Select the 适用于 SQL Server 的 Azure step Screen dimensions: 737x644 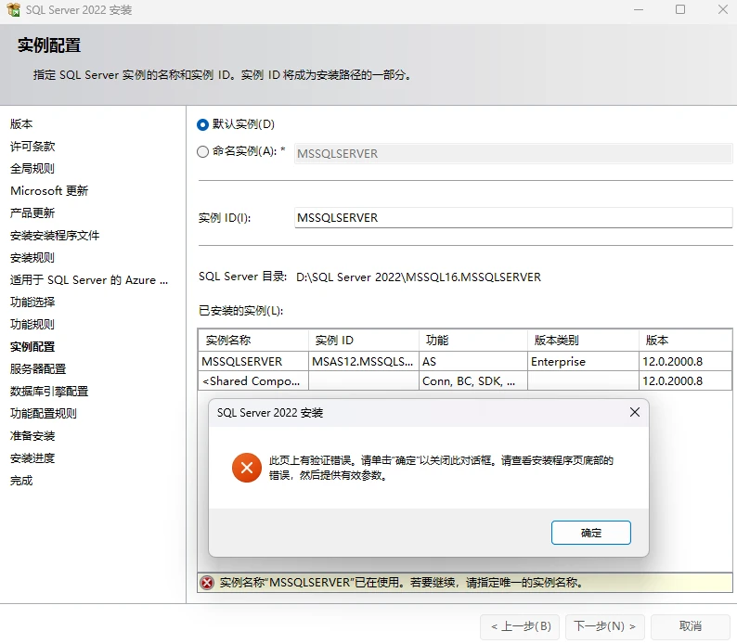(x=89, y=280)
